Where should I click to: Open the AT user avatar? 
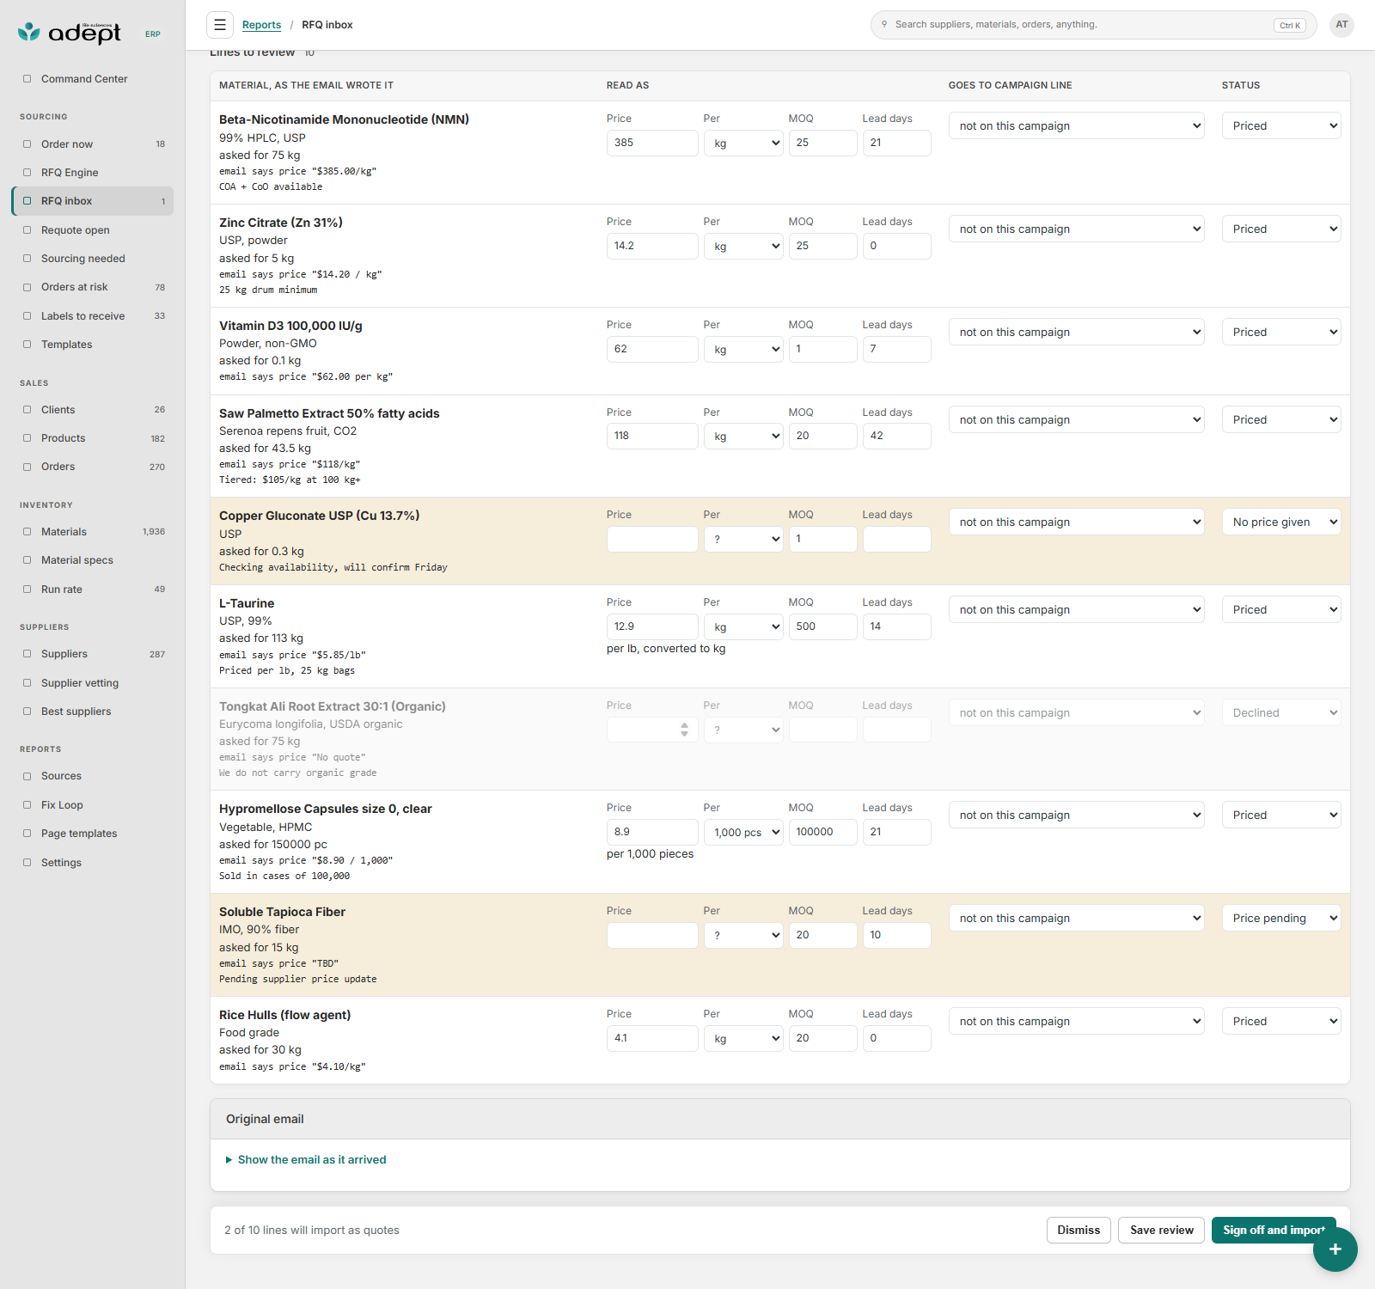tap(1341, 25)
